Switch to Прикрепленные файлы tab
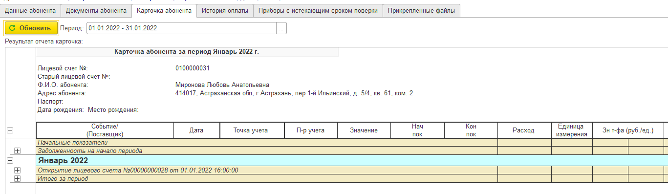This screenshot has width=668, height=194. [x=422, y=11]
